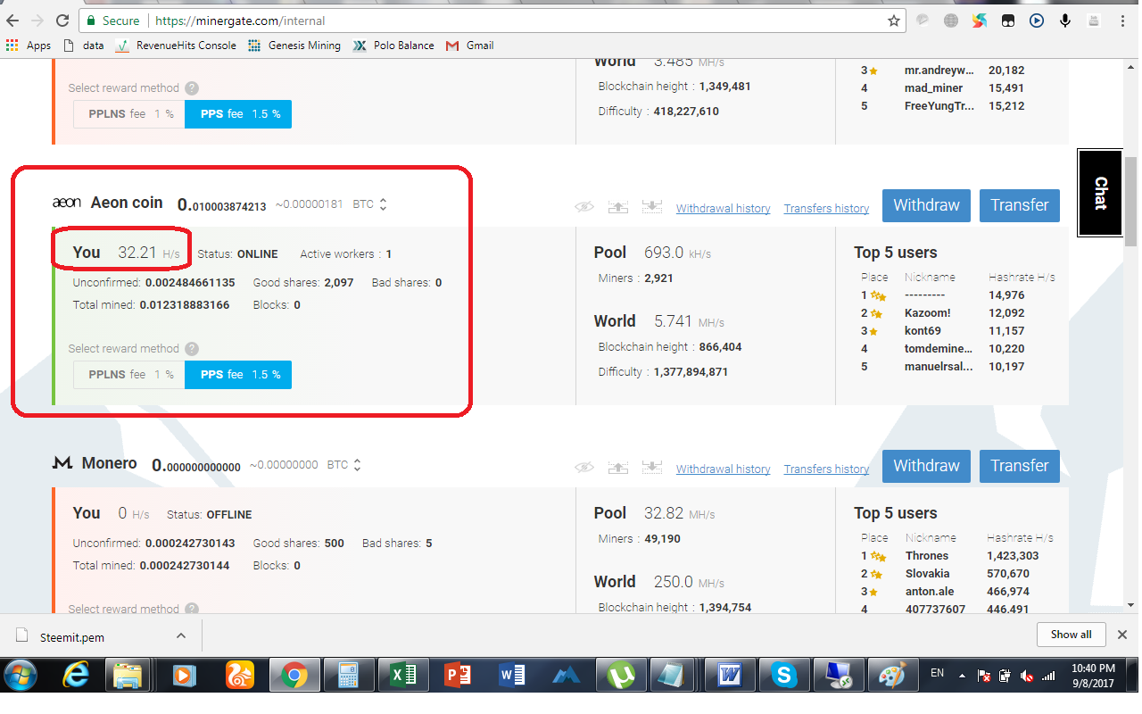Open Withdrawal history for Monero
Screen dimensions: 1142x714
click(x=724, y=469)
